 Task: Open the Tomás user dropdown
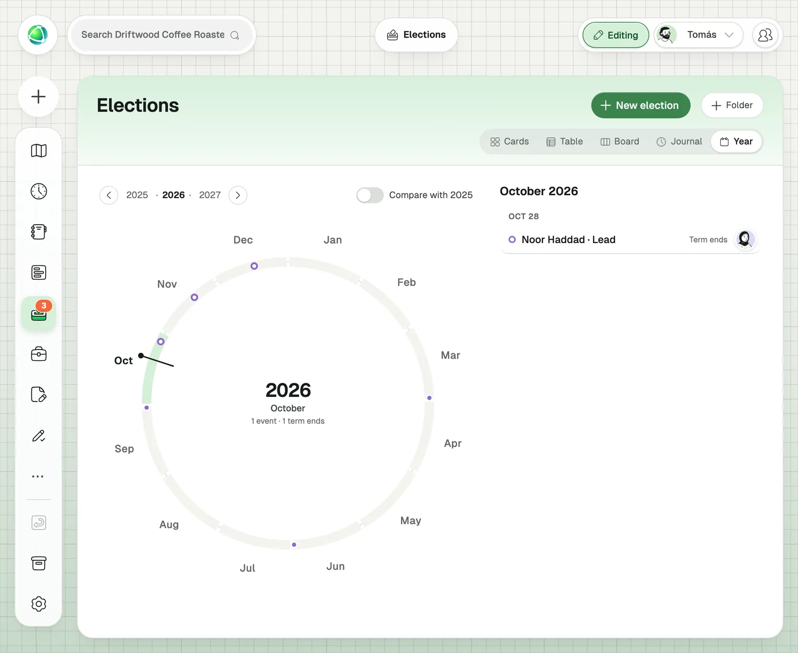698,35
